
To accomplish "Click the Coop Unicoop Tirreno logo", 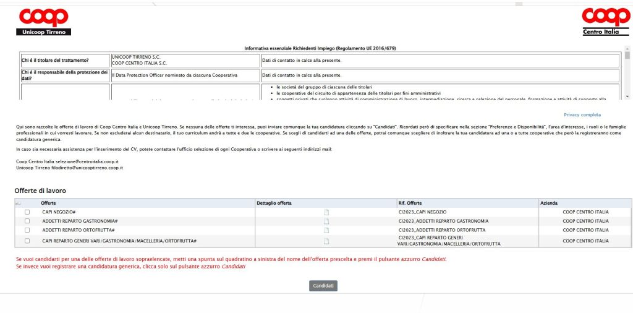I will tap(44, 22).
